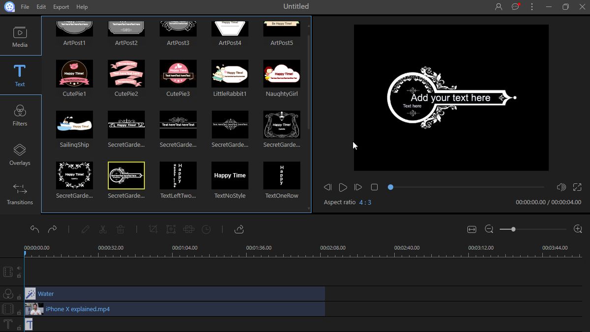Toggle fullscreen preview
The height and width of the screenshot is (332, 590).
[x=577, y=187]
